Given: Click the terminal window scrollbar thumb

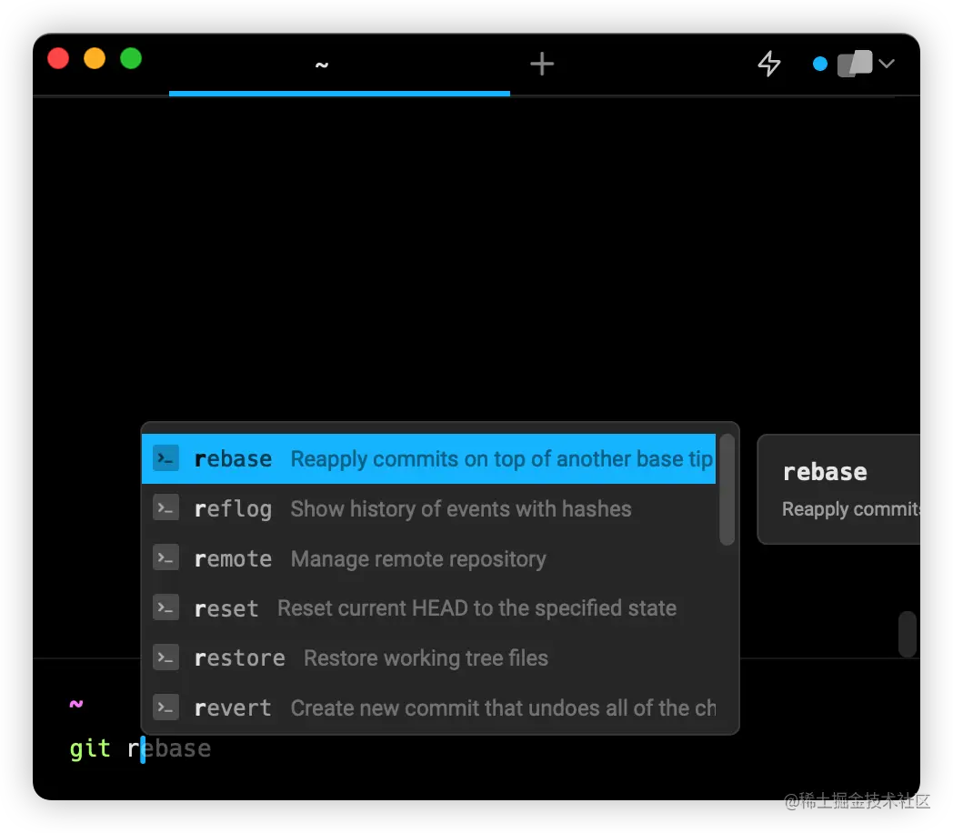Looking at the screenshot, I should (908, 635).
